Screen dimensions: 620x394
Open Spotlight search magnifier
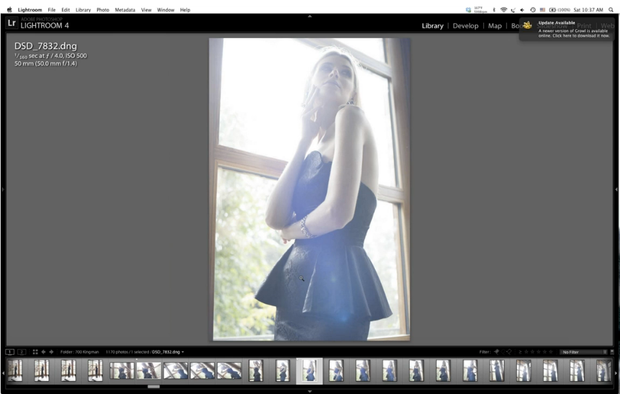coord(611,10)
